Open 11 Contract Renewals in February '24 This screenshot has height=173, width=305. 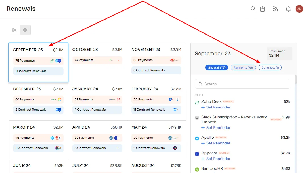tap(156, 110)
